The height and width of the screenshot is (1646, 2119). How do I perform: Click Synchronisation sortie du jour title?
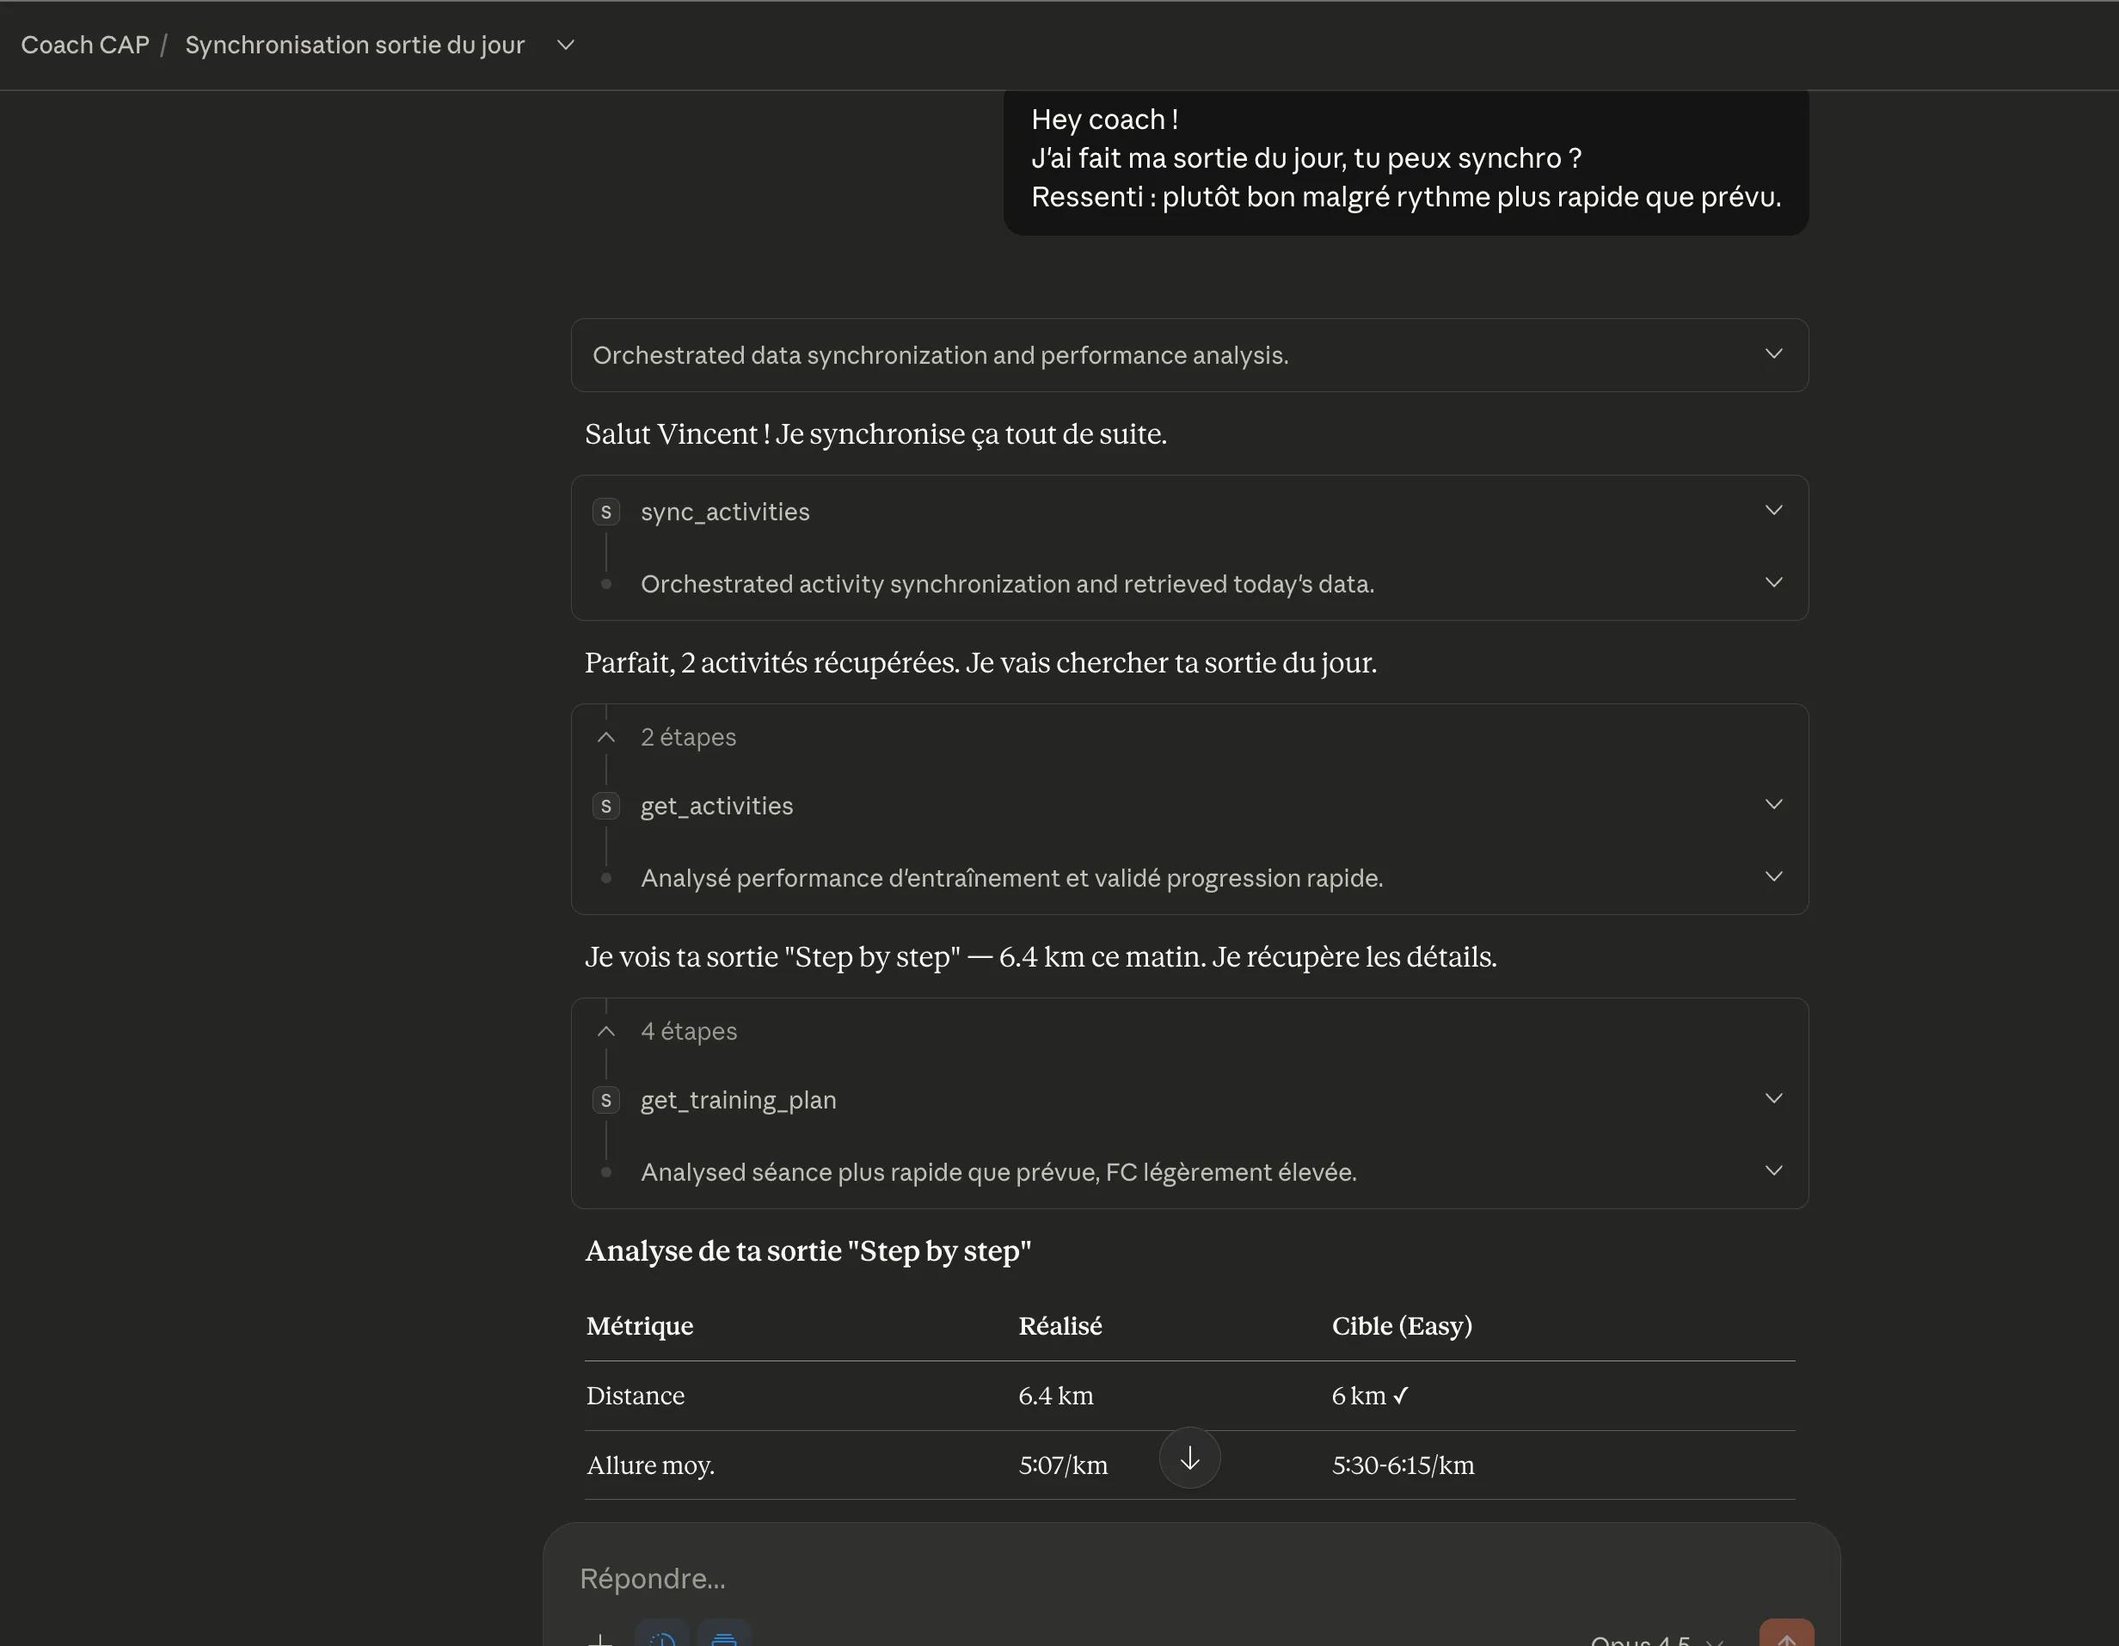click(x=354, y=45)
